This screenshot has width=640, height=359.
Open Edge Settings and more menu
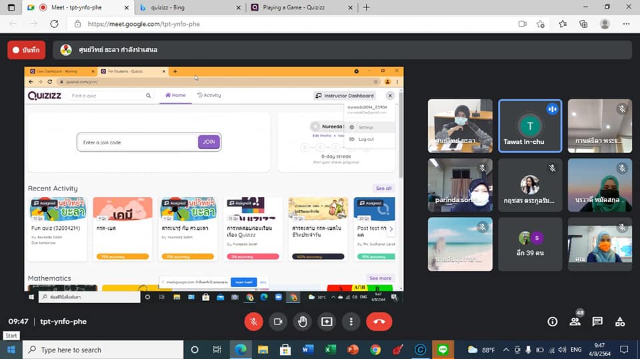tap(626, 24)
